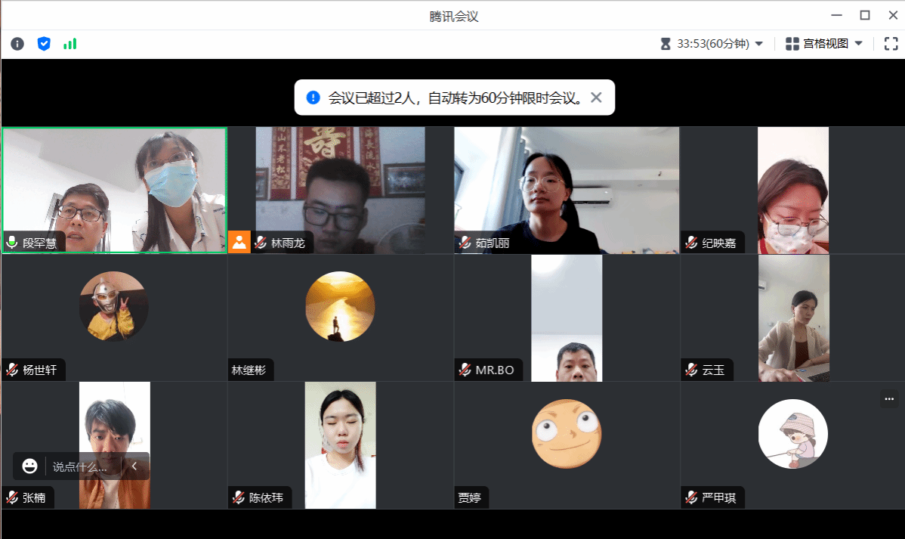Image resolution: width=905 pixels, height=539 pixels.
Task: Select 贾婷's cartoon face avatar
Action: pyautogui.click(x=566, y=434)
